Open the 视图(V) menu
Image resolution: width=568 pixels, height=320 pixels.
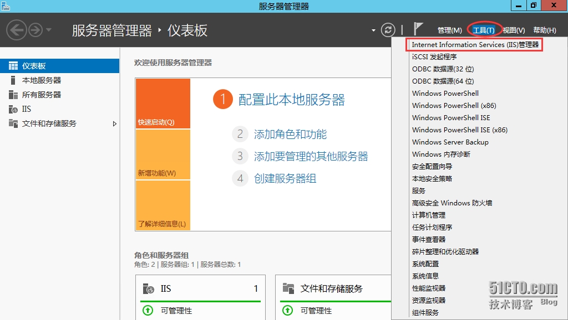point(514,30)
